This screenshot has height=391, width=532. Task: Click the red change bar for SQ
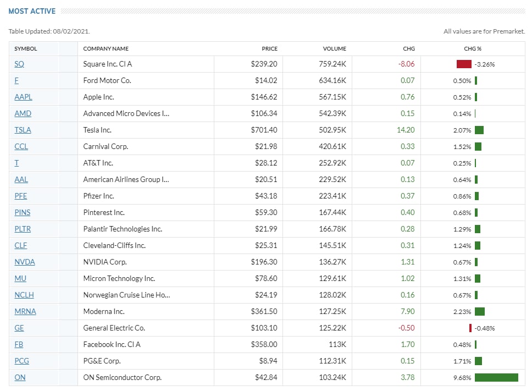(x=464, y=64)
